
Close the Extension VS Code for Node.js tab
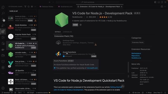point(122,7)
